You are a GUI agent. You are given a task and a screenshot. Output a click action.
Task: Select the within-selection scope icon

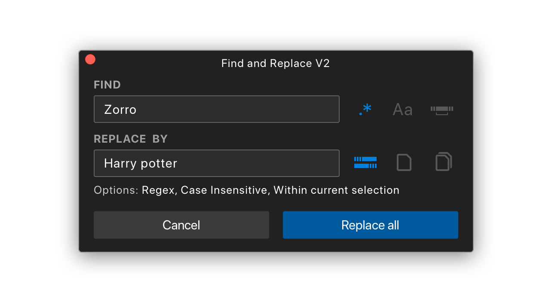click(365, 162)
